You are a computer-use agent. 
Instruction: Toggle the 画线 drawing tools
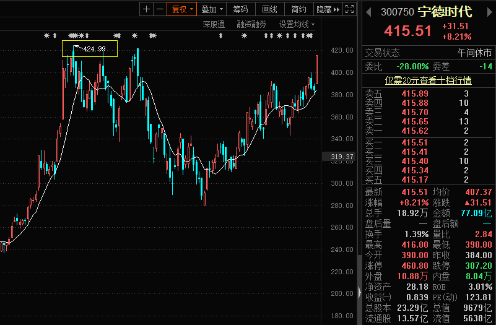coord(269,9)
